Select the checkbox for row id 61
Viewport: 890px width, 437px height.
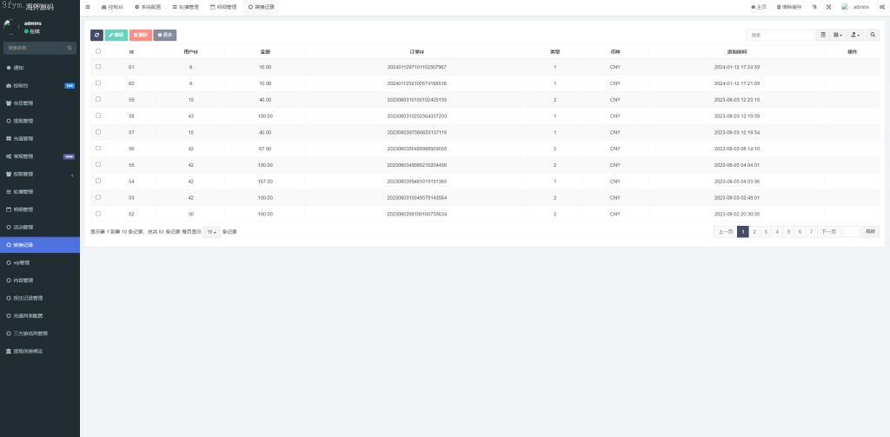[x=98, y=66]
